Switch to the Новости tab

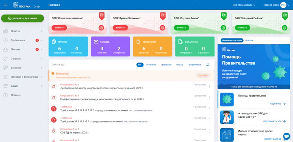(x=249, y=40)
